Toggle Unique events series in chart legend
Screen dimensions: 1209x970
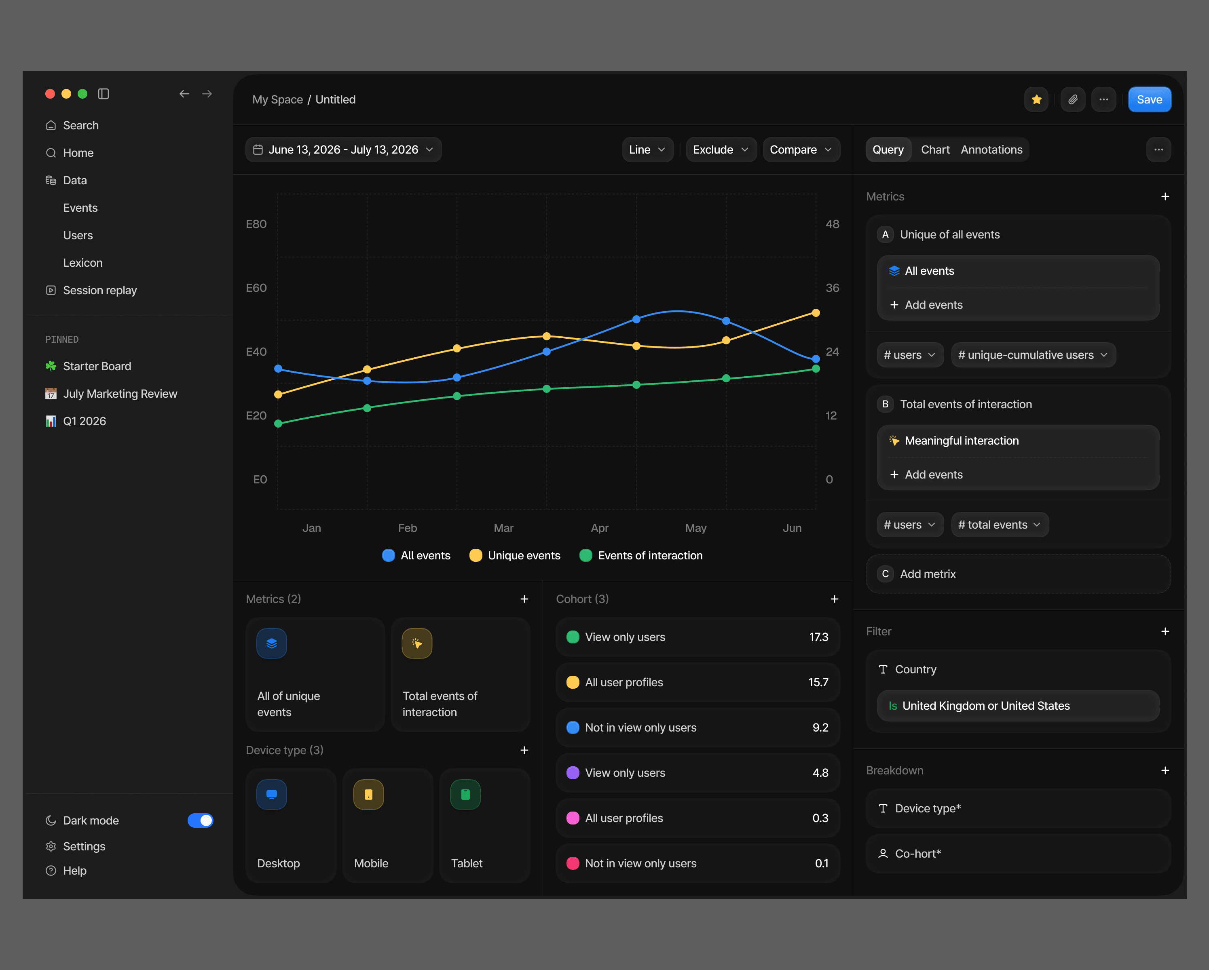(x=515, y=555)
